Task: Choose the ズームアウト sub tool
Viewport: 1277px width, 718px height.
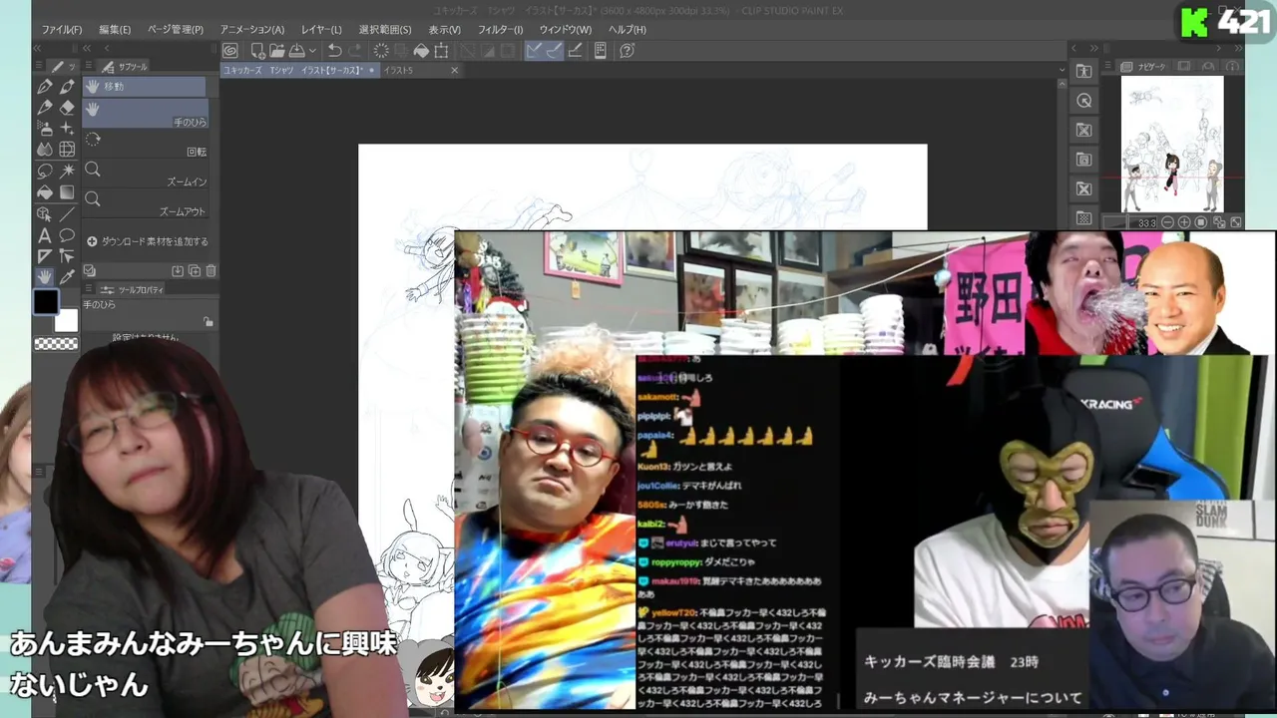Action: pos(145,203)
